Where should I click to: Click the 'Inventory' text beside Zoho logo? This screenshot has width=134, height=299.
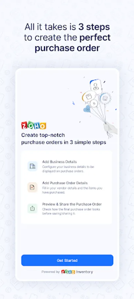click(x=85, y=272)
